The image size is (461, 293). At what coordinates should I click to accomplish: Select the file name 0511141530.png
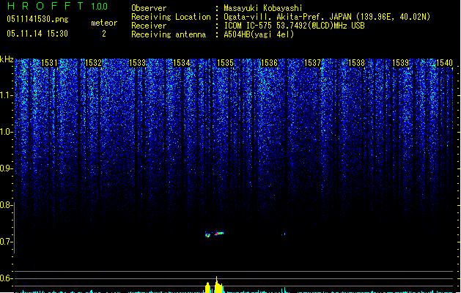(37, 19)
